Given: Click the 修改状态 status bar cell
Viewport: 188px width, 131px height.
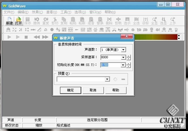Looking at the screenshot, I should point(12,125).
